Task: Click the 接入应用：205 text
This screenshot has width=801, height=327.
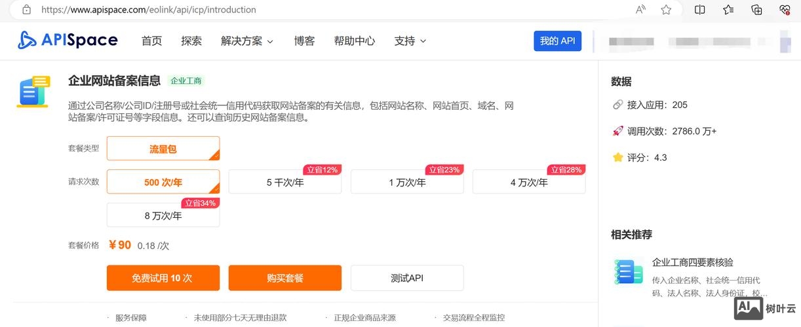Action: pos(657,105)
